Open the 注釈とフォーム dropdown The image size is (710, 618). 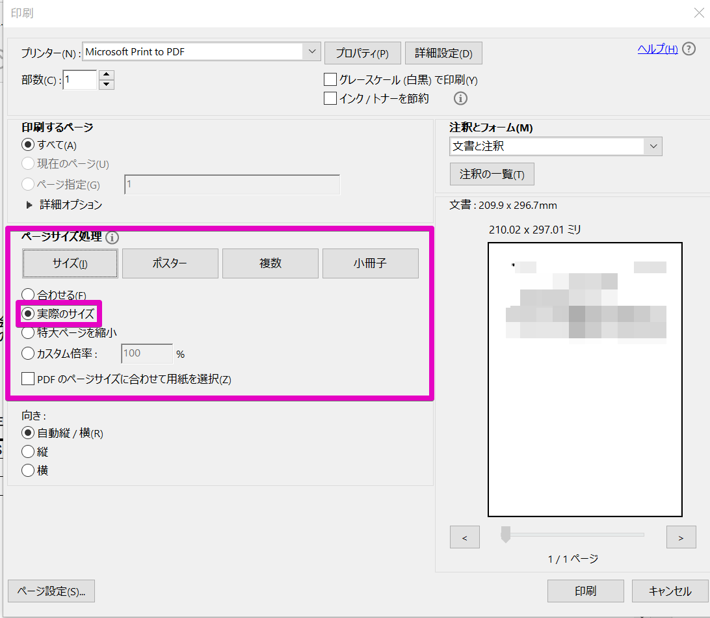(x=653, y=146)
